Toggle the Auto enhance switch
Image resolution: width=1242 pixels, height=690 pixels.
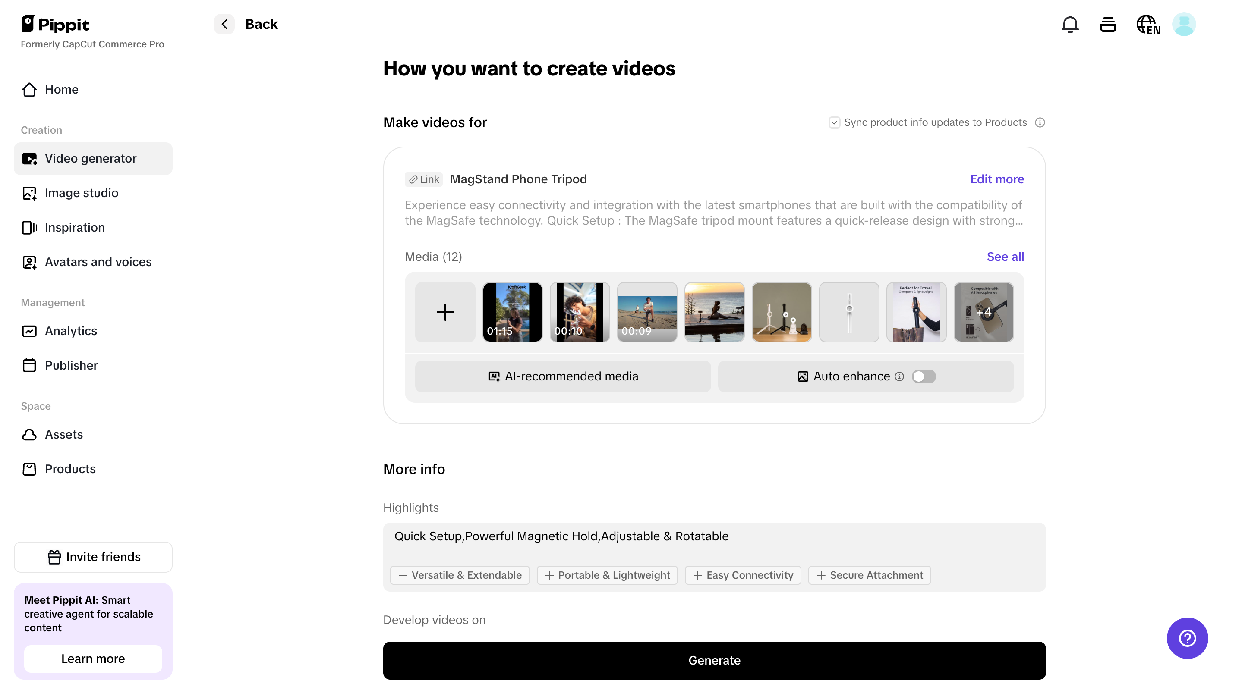[924, 376]
